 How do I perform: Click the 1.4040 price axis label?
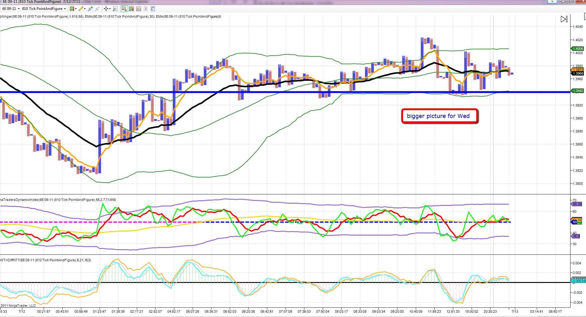pos(578,27)
